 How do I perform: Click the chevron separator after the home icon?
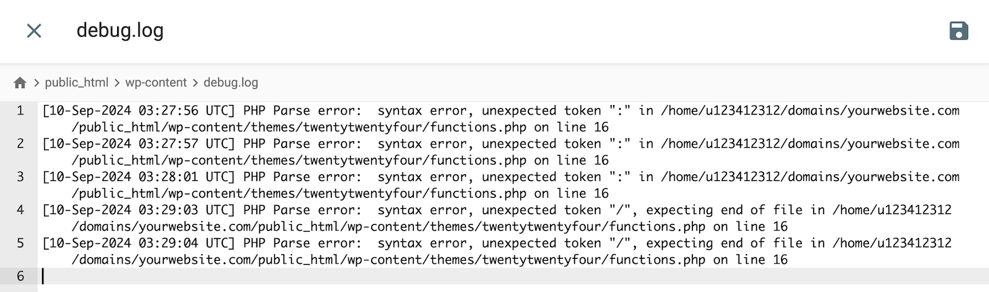(x=37, y=83)
